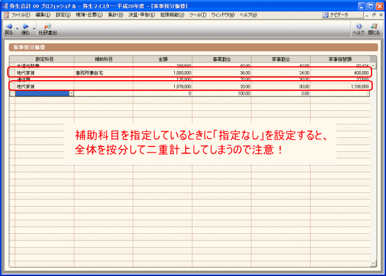Open the ヘルプ(H) menu

pos(248,15)
